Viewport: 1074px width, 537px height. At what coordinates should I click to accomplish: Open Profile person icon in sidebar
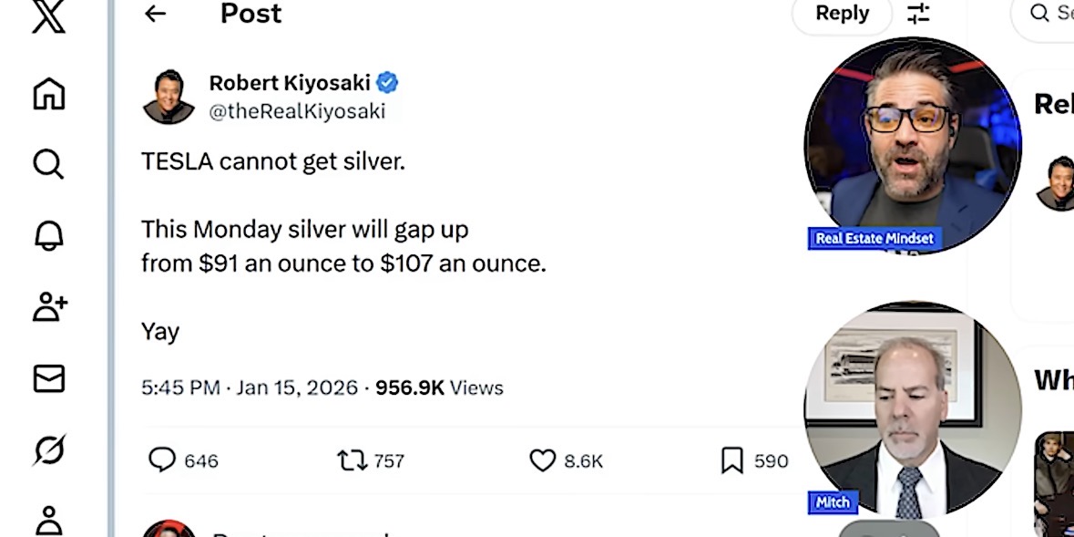pos(48,521)
